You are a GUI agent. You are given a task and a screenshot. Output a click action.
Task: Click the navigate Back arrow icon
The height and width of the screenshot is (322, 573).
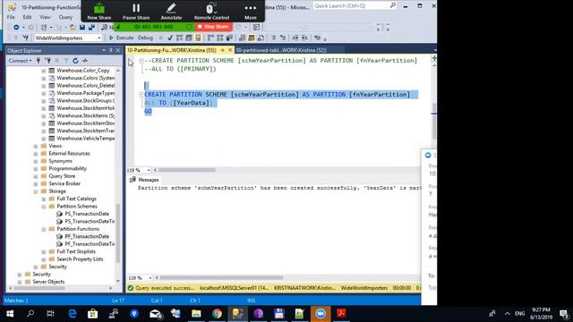click(16, 28)
